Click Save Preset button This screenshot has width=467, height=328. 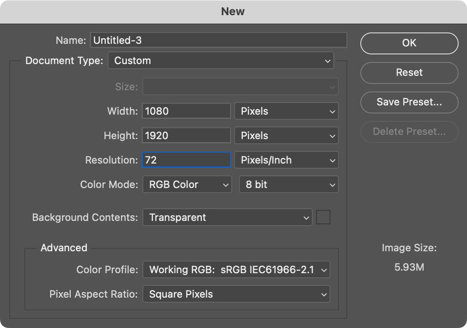click(409, 102)
